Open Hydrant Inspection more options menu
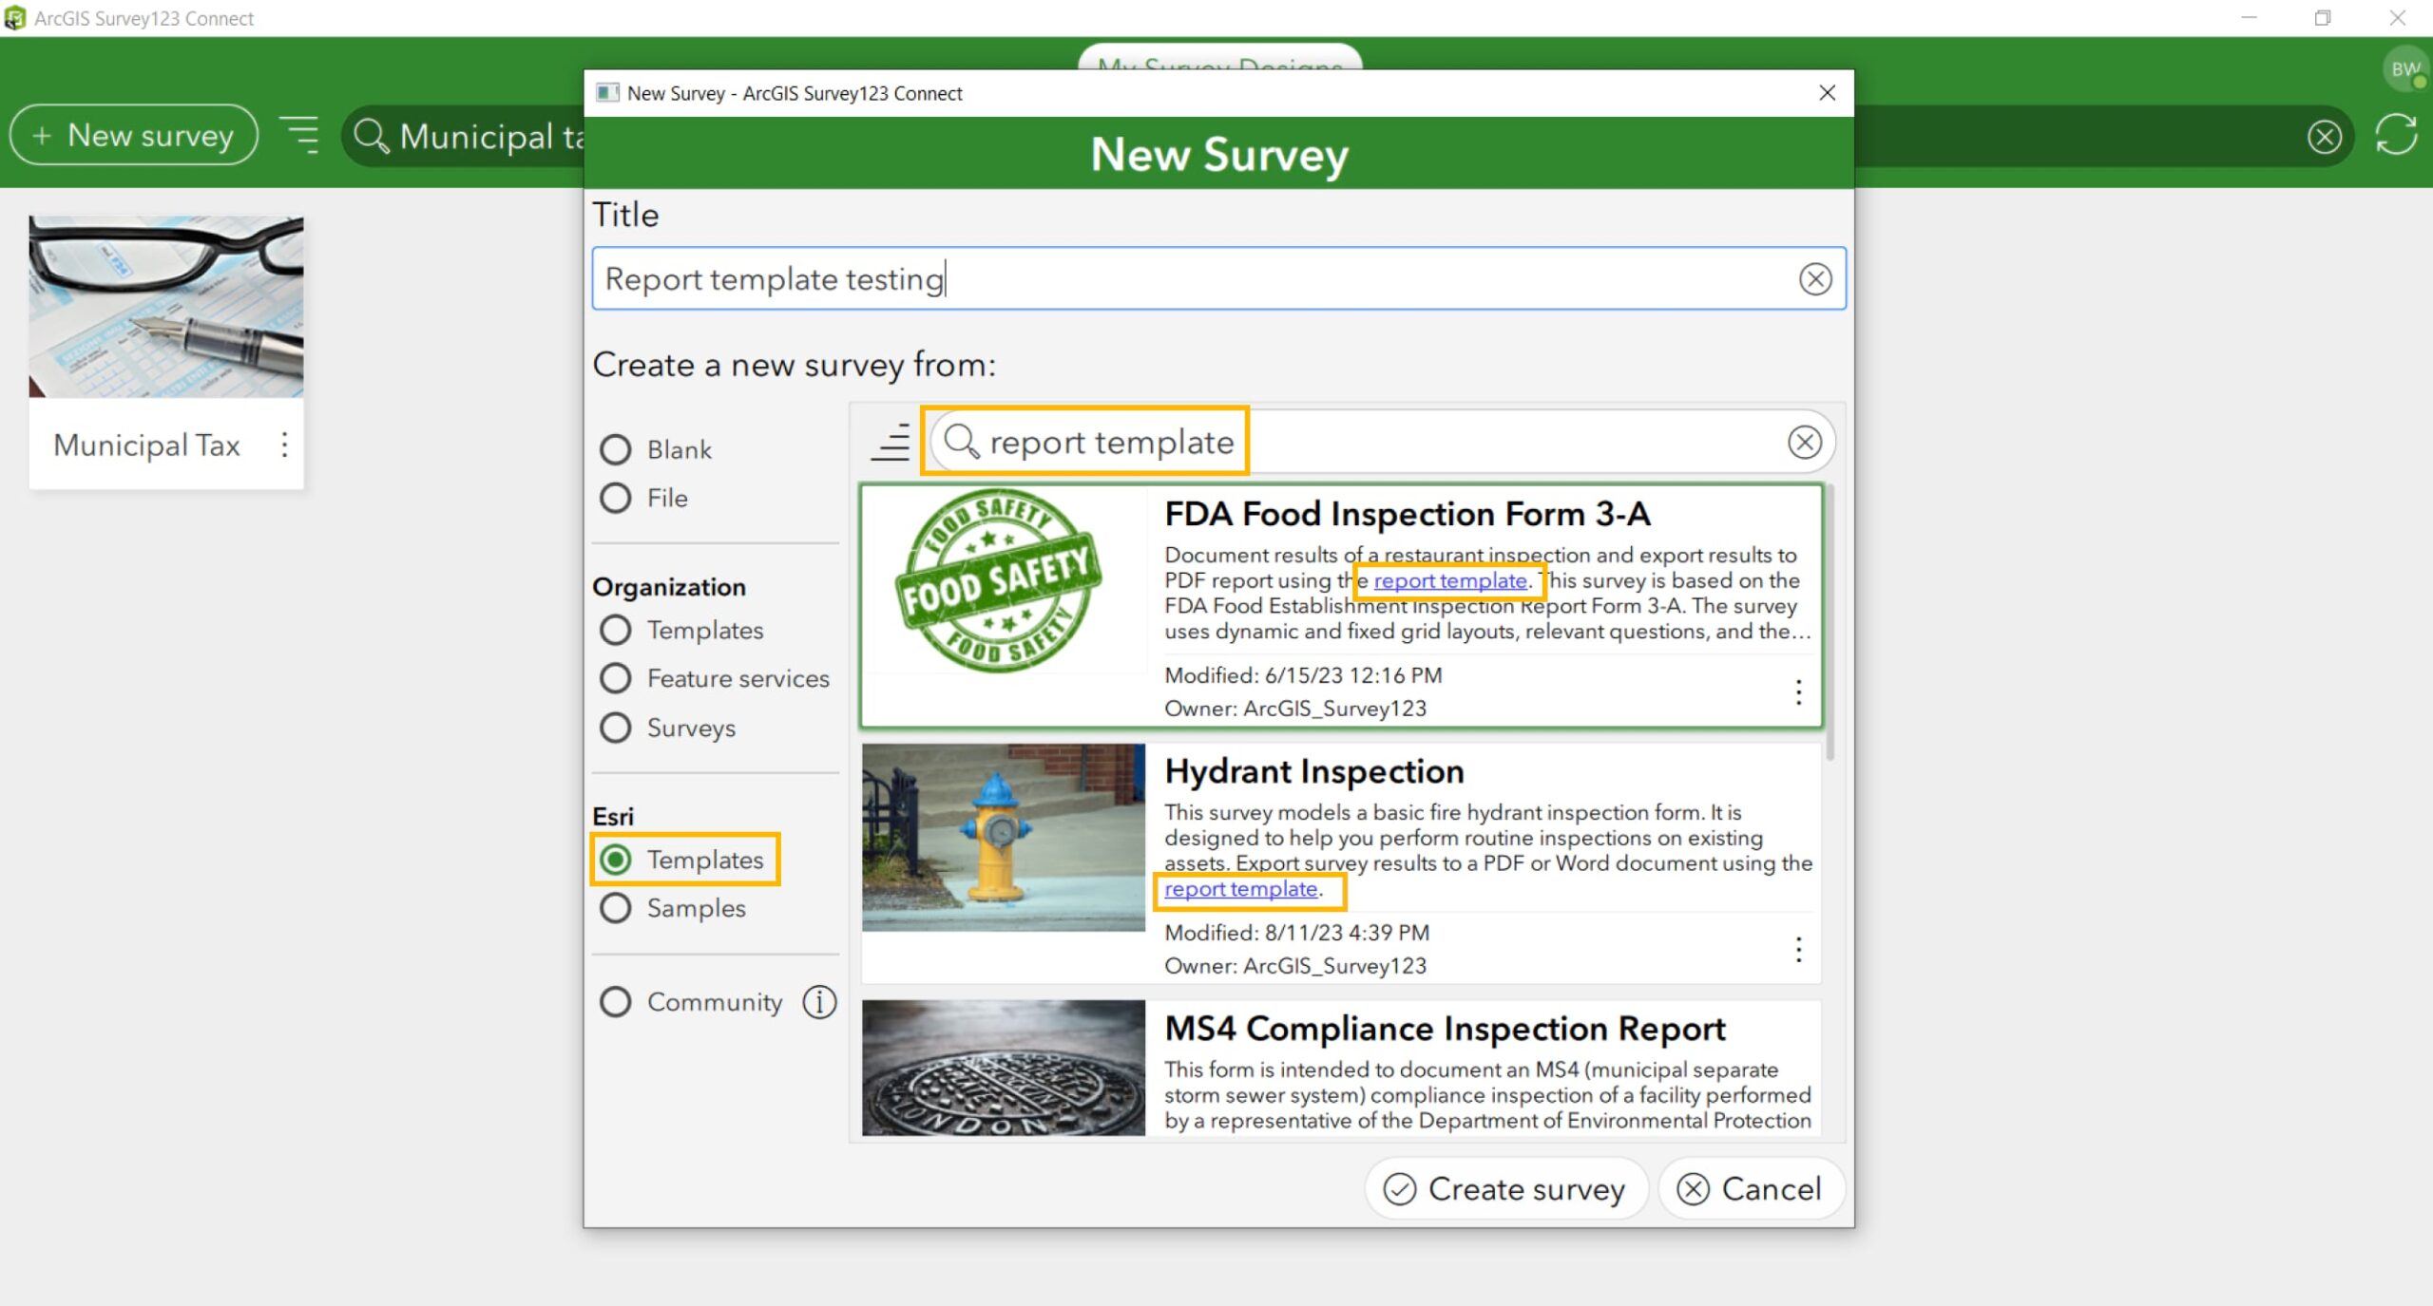Screen dimensions: 2433x1306 pos(1797,950)
